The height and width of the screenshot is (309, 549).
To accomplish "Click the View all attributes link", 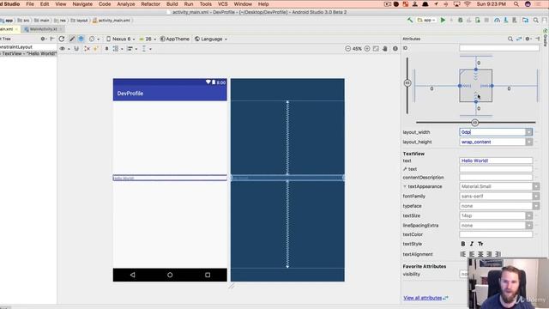I will [x=423, y=298].
